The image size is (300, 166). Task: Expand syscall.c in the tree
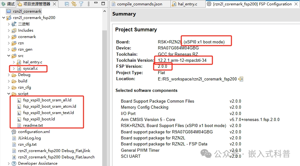(x=14, y=68)
